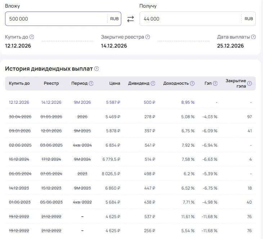Click yield 8,95 % in upcoming row
This screenshot has width=263, height=239.
click(x=188, y=102)
